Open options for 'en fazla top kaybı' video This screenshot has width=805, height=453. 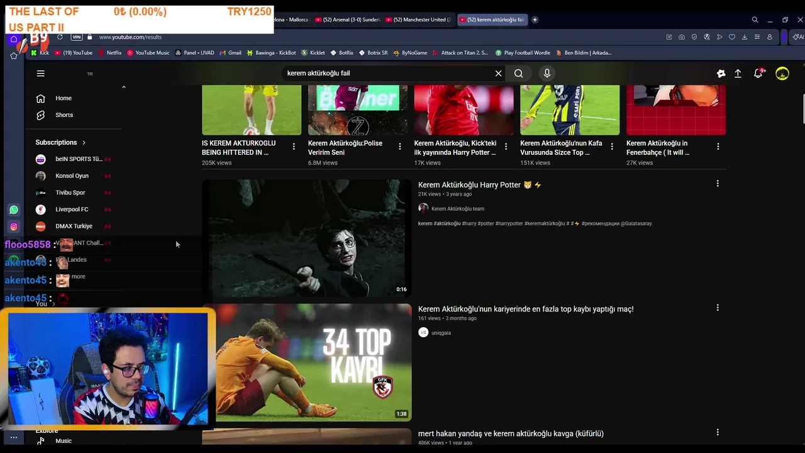pyautogui.click(x=718, y=308)
